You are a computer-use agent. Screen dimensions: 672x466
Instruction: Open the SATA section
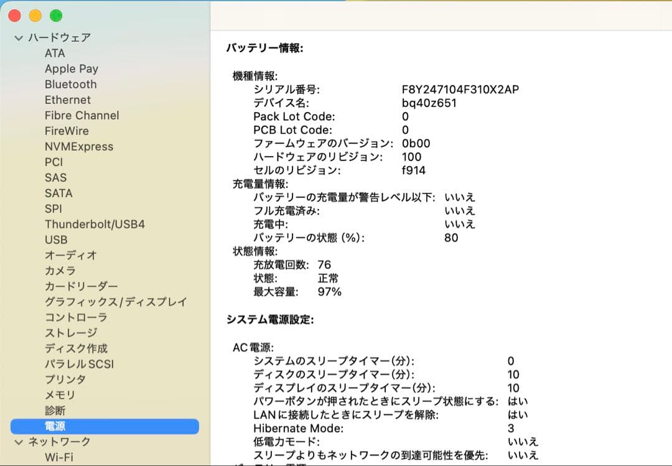(58, 193)
